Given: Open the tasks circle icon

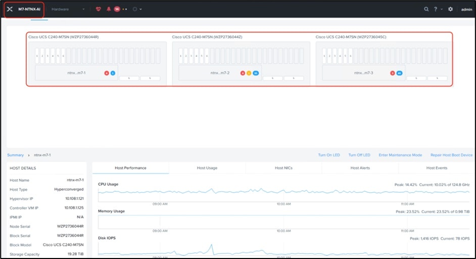Looking at the screenshot, I should 135,9.
